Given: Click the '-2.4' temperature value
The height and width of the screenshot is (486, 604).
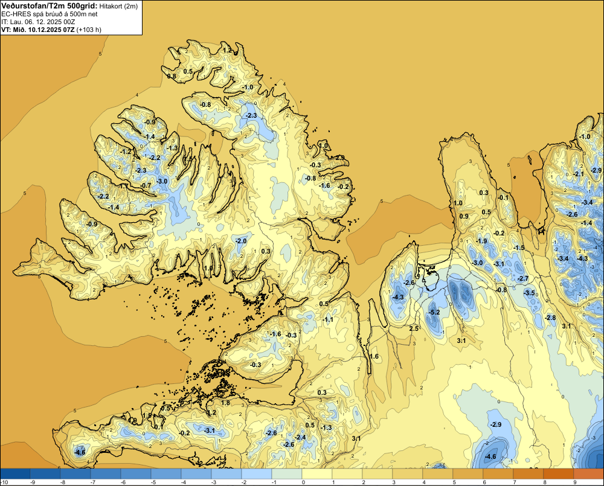Looking at the screenshot, I should 300,438.
